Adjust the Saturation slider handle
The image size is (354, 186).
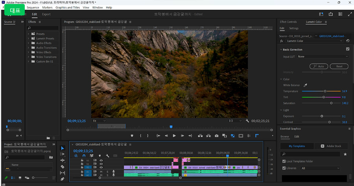331,103
